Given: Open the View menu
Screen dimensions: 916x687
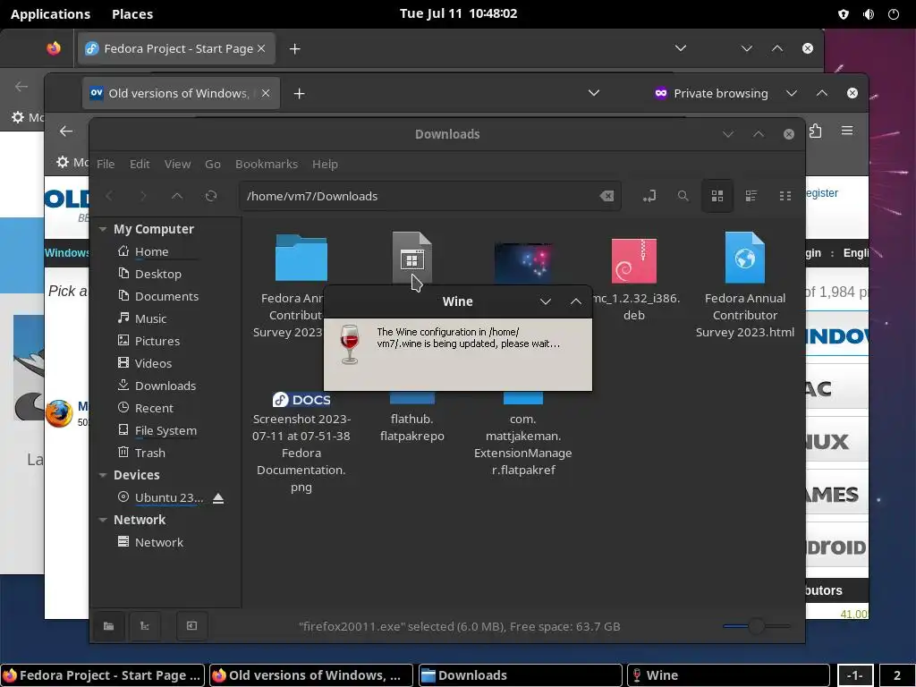Looking at the screenshot, I should [x=178, y=165].
